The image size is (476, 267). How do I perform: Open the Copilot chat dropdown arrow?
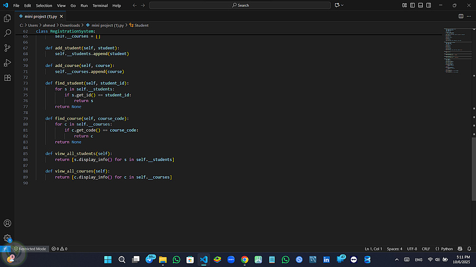pyautogui.click(x=342, y=5)
